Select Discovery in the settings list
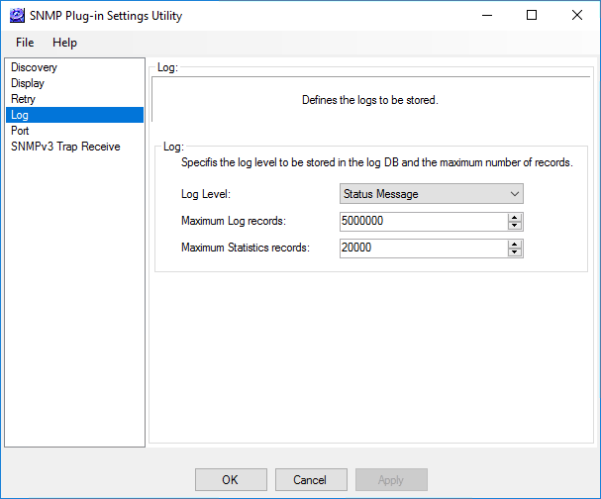 pyautogui.click(x=34, y=67)
